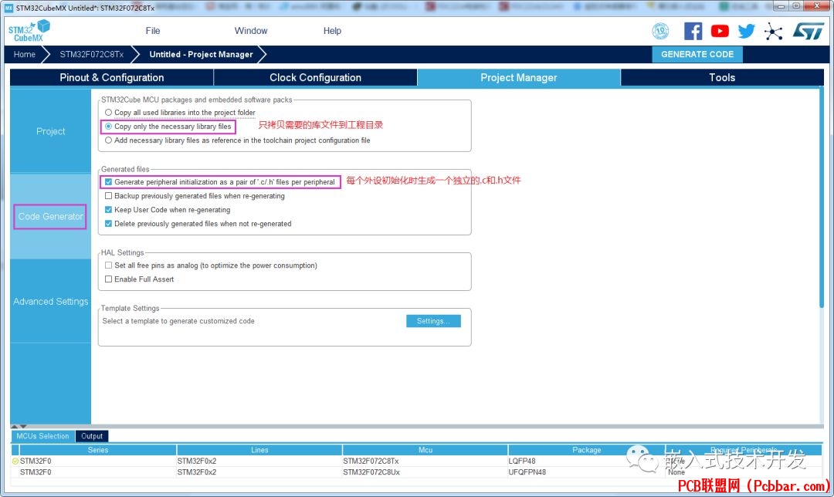Click the STM32F072C8Tx breadcrumb
The image size is (834, 497).
(x=91, y=54)
